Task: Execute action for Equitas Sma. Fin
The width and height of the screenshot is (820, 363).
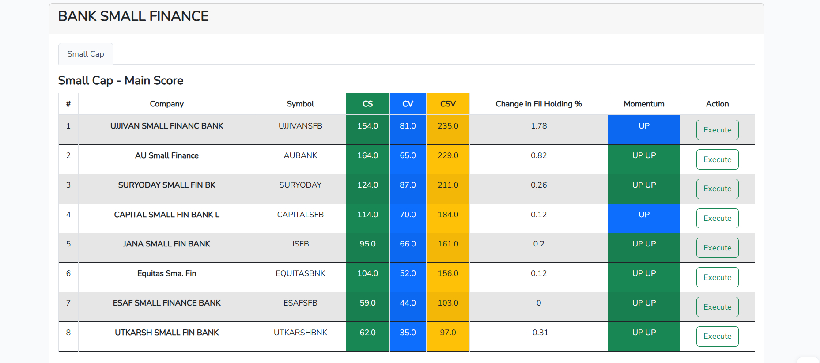Action: tap(717, 277)
